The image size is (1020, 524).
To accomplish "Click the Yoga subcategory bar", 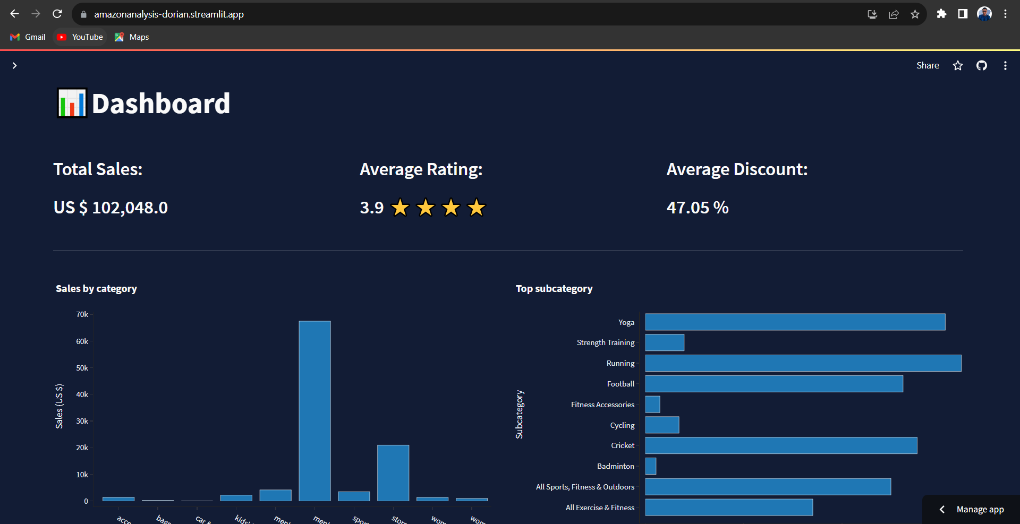I will [x=795, y=322].
